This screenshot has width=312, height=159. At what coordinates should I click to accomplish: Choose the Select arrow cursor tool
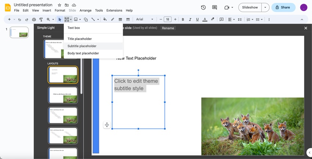pos(60,19)
